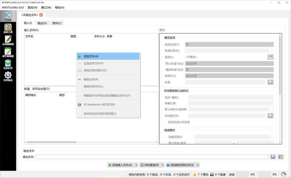
Task: Click the 时间戳文件 input field
Action: 227,116
